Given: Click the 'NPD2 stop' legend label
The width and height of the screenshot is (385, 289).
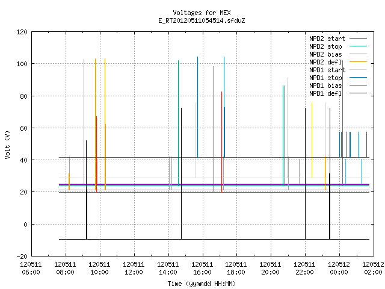Looking at the screenshot, I should (325, 46).
